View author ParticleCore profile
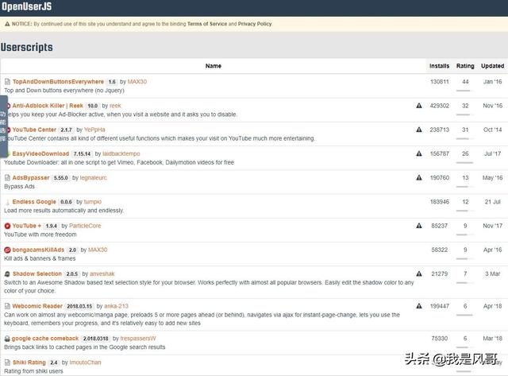Image resolution: width=508 pixels, height=376 pixels. click(x=85, y=226)
